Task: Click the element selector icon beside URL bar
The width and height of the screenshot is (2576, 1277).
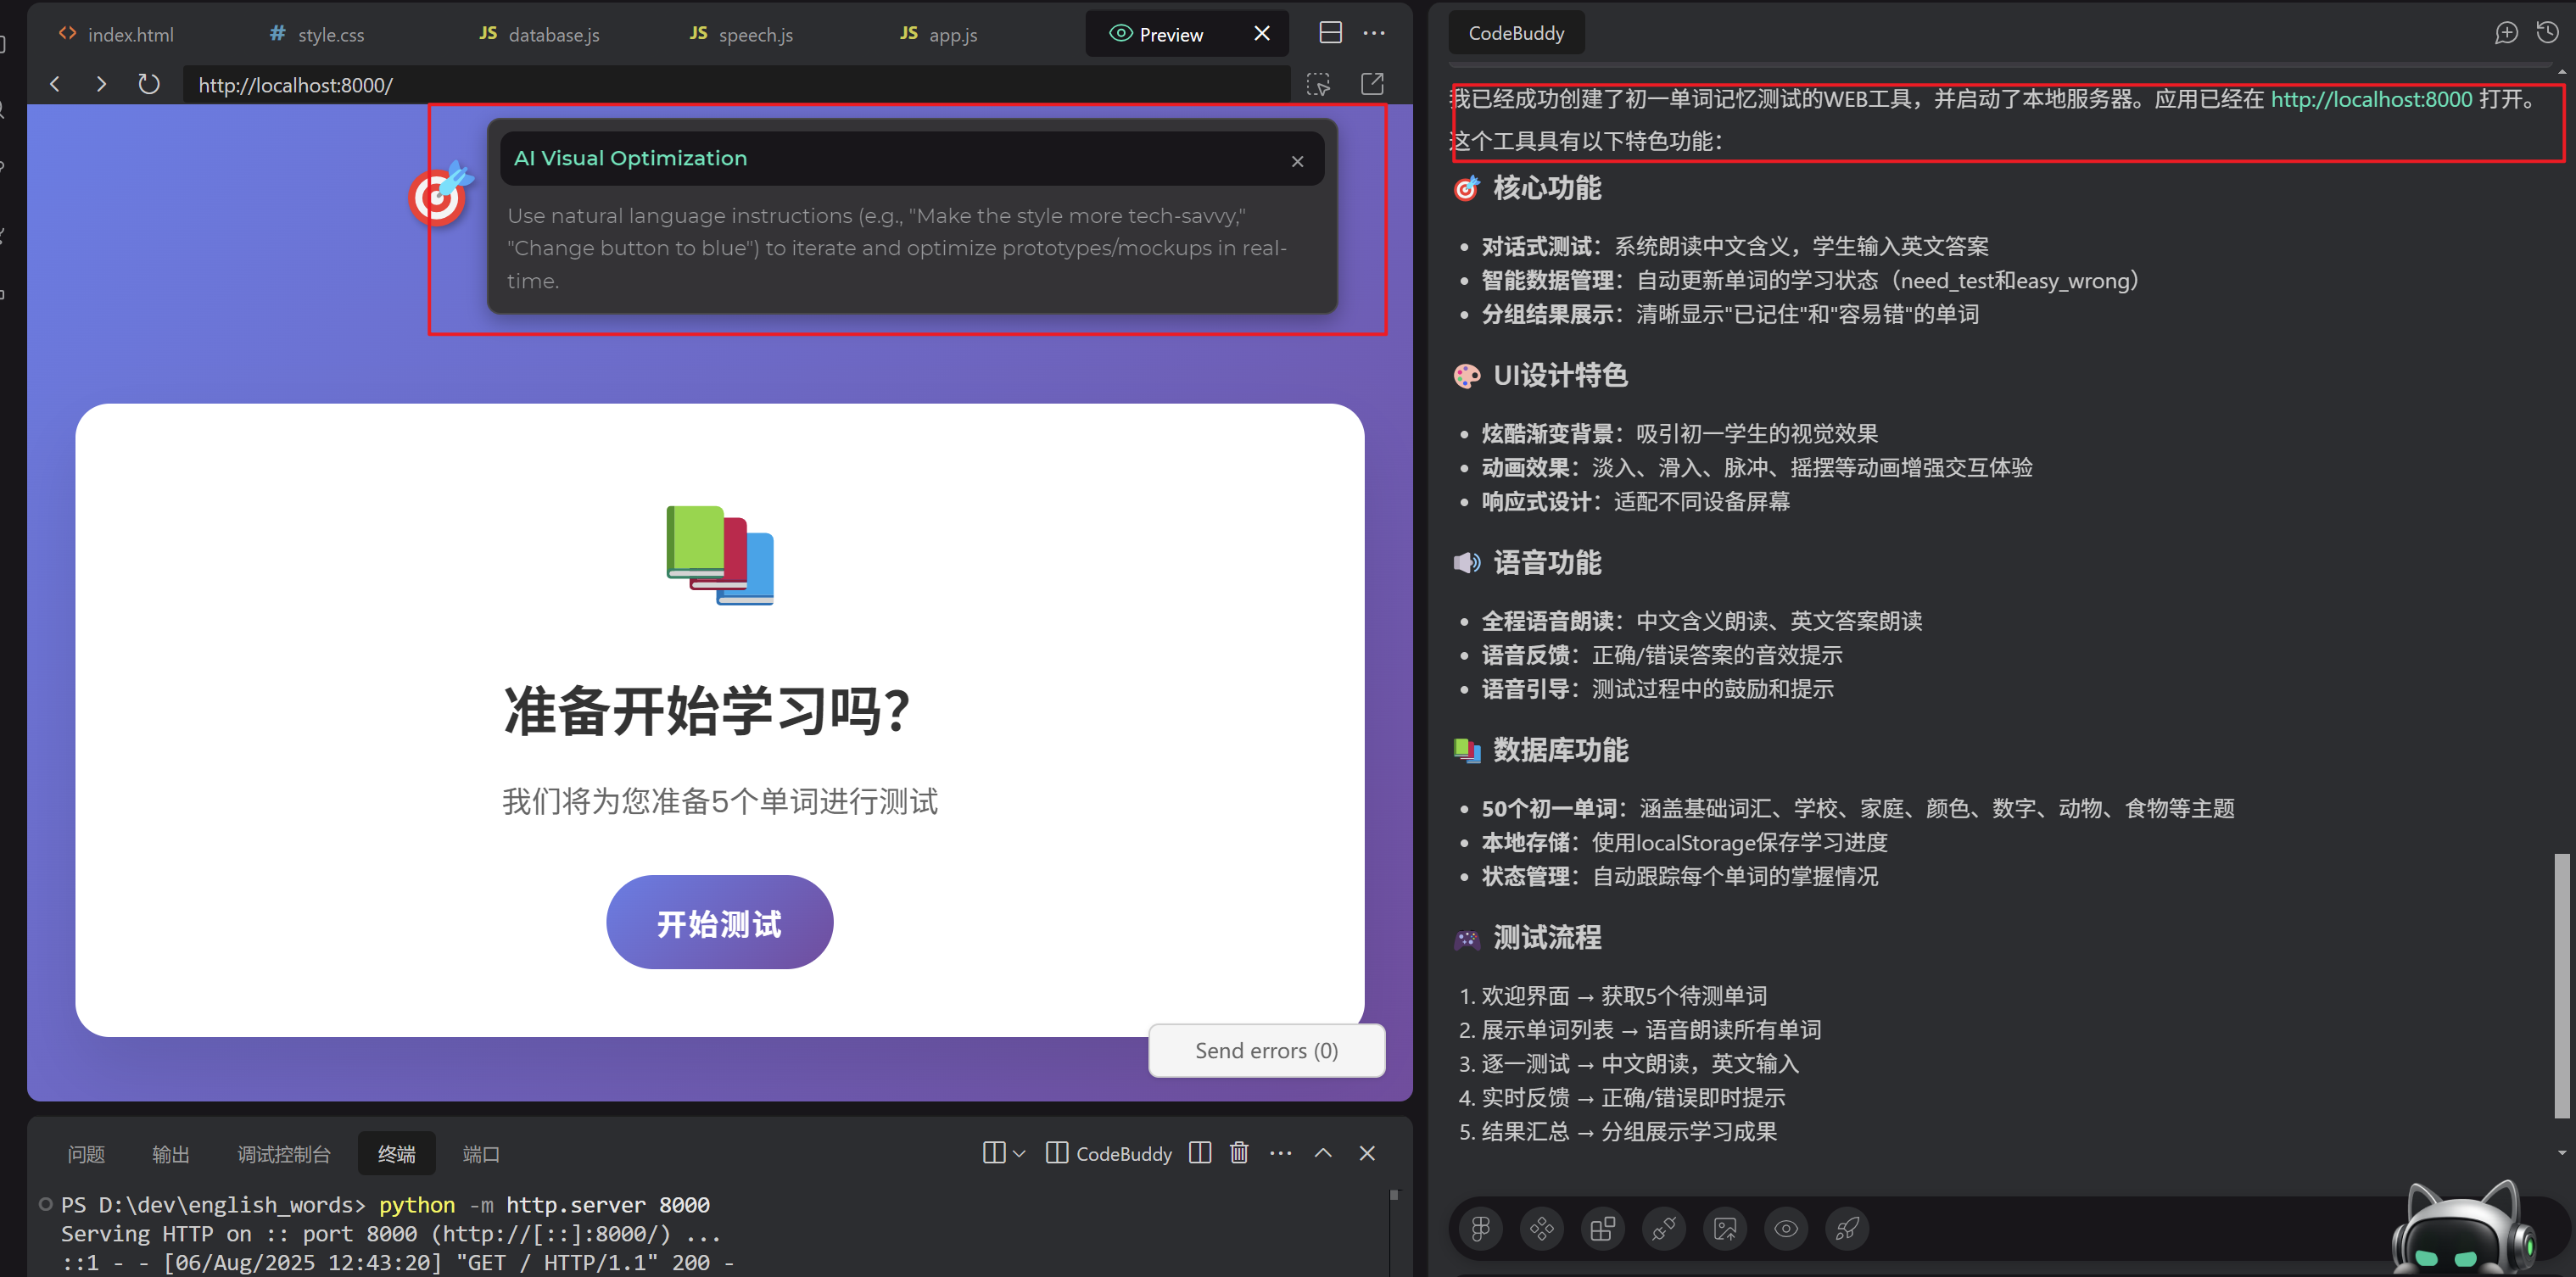Action: click(1319, 84)
